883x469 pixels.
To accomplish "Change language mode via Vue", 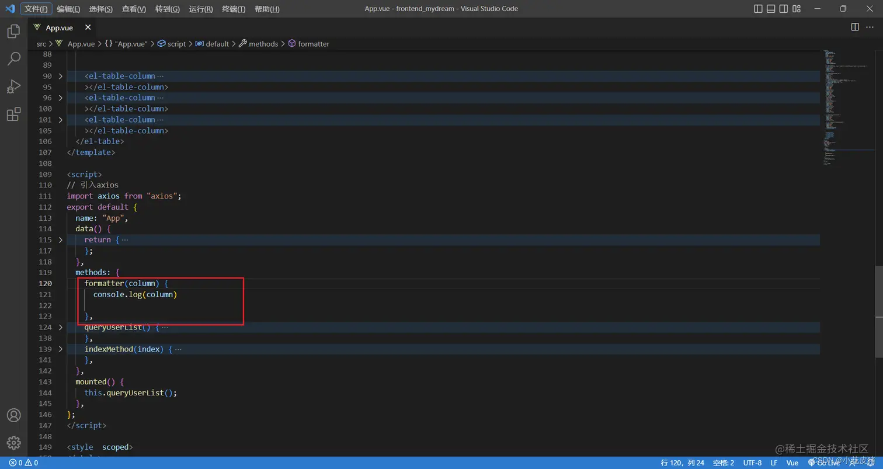I will coord(792,463).
